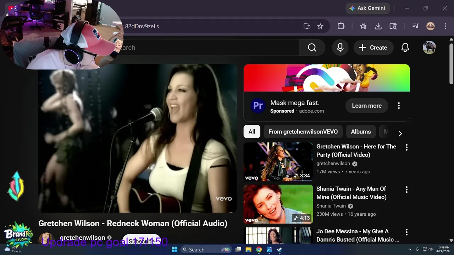Open Jo Dee Messina video thumbnail

[279, 236]
